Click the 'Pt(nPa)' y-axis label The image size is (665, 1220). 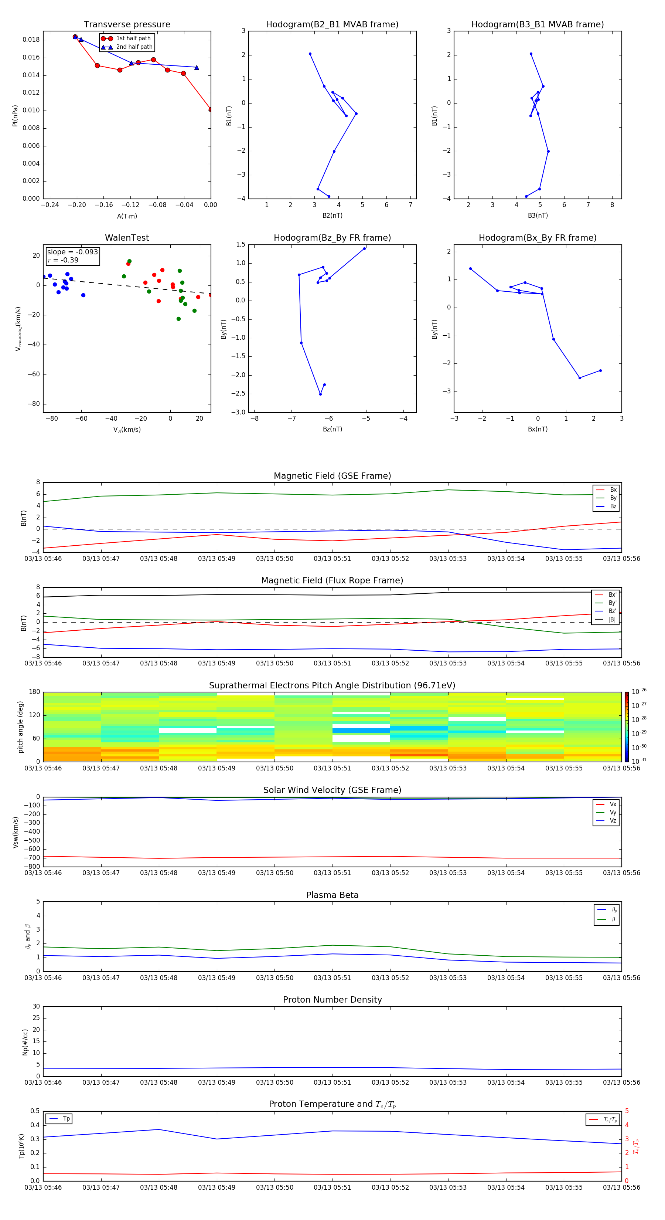pos(15,115)
